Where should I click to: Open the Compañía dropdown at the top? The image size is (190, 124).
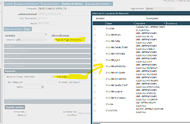tap(68, 9)
